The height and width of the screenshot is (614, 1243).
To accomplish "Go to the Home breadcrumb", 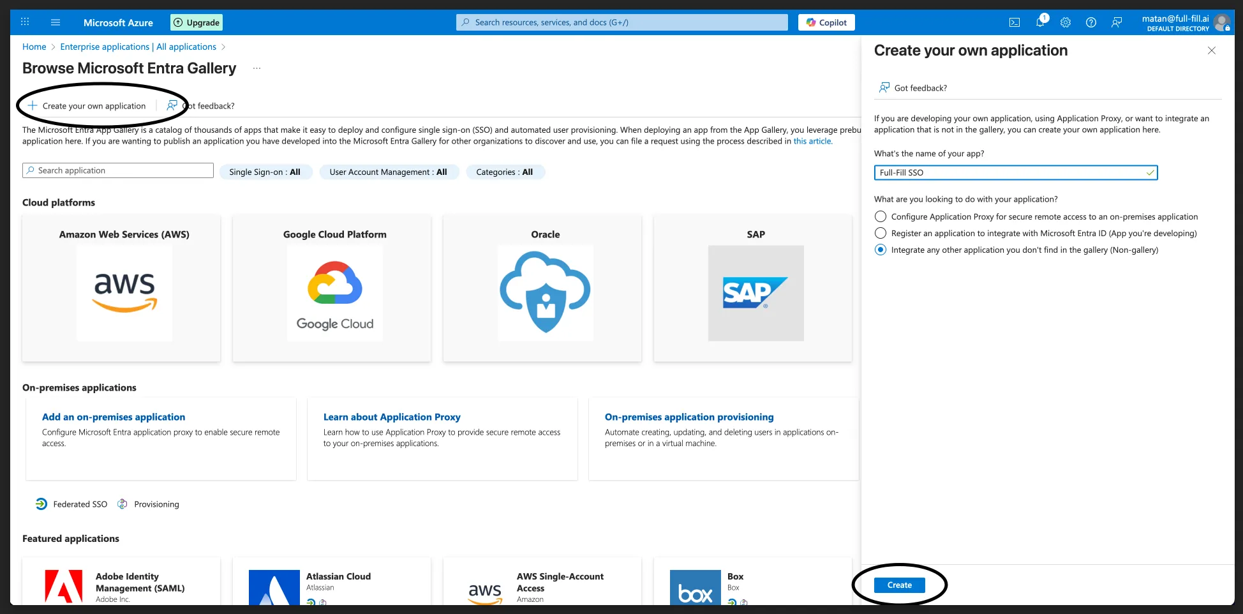I will (34, 47).
